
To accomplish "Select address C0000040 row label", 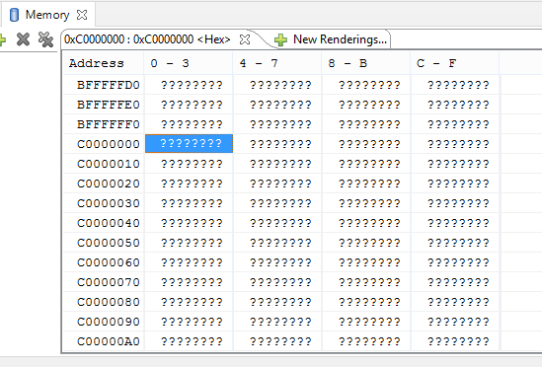I will (109, 223).
